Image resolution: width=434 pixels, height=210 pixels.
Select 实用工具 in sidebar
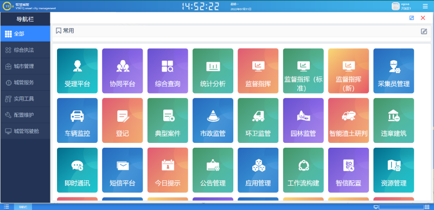click(x=25, y=99)
